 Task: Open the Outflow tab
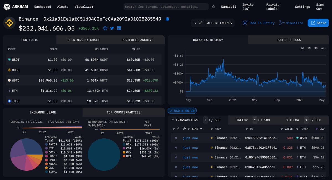click(x=292, y=120)
